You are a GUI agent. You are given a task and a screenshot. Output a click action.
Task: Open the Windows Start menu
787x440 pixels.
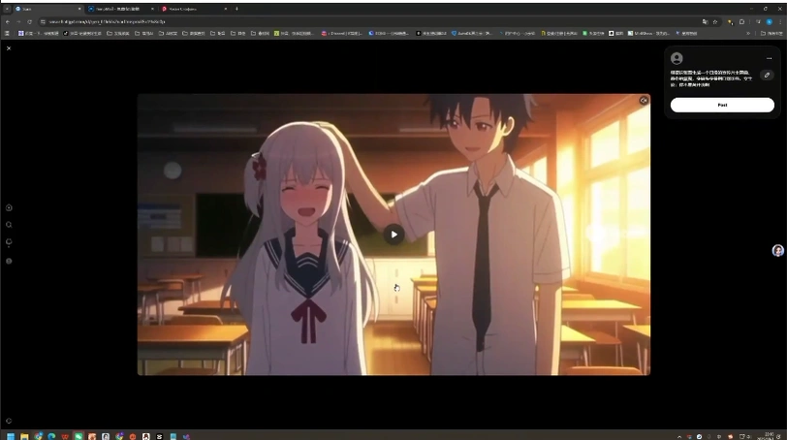8,436
